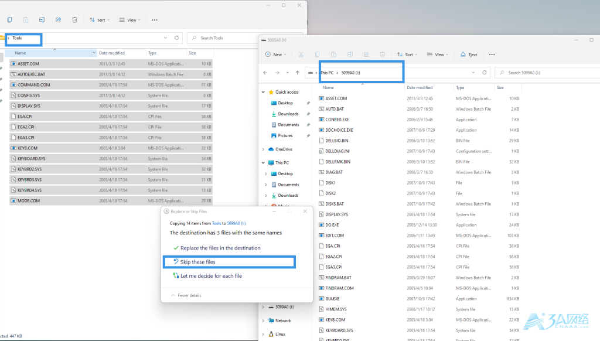Open the three-dots menu in 5099A0 toolbar
Viewport: 600px width, 341px height.
492,54
